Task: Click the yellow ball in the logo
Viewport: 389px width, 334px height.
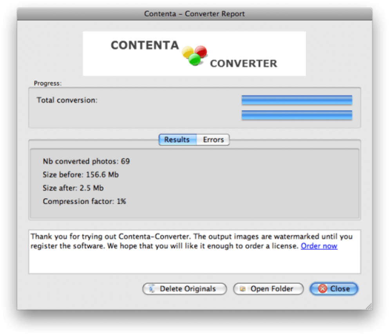Action: point(188,52)
